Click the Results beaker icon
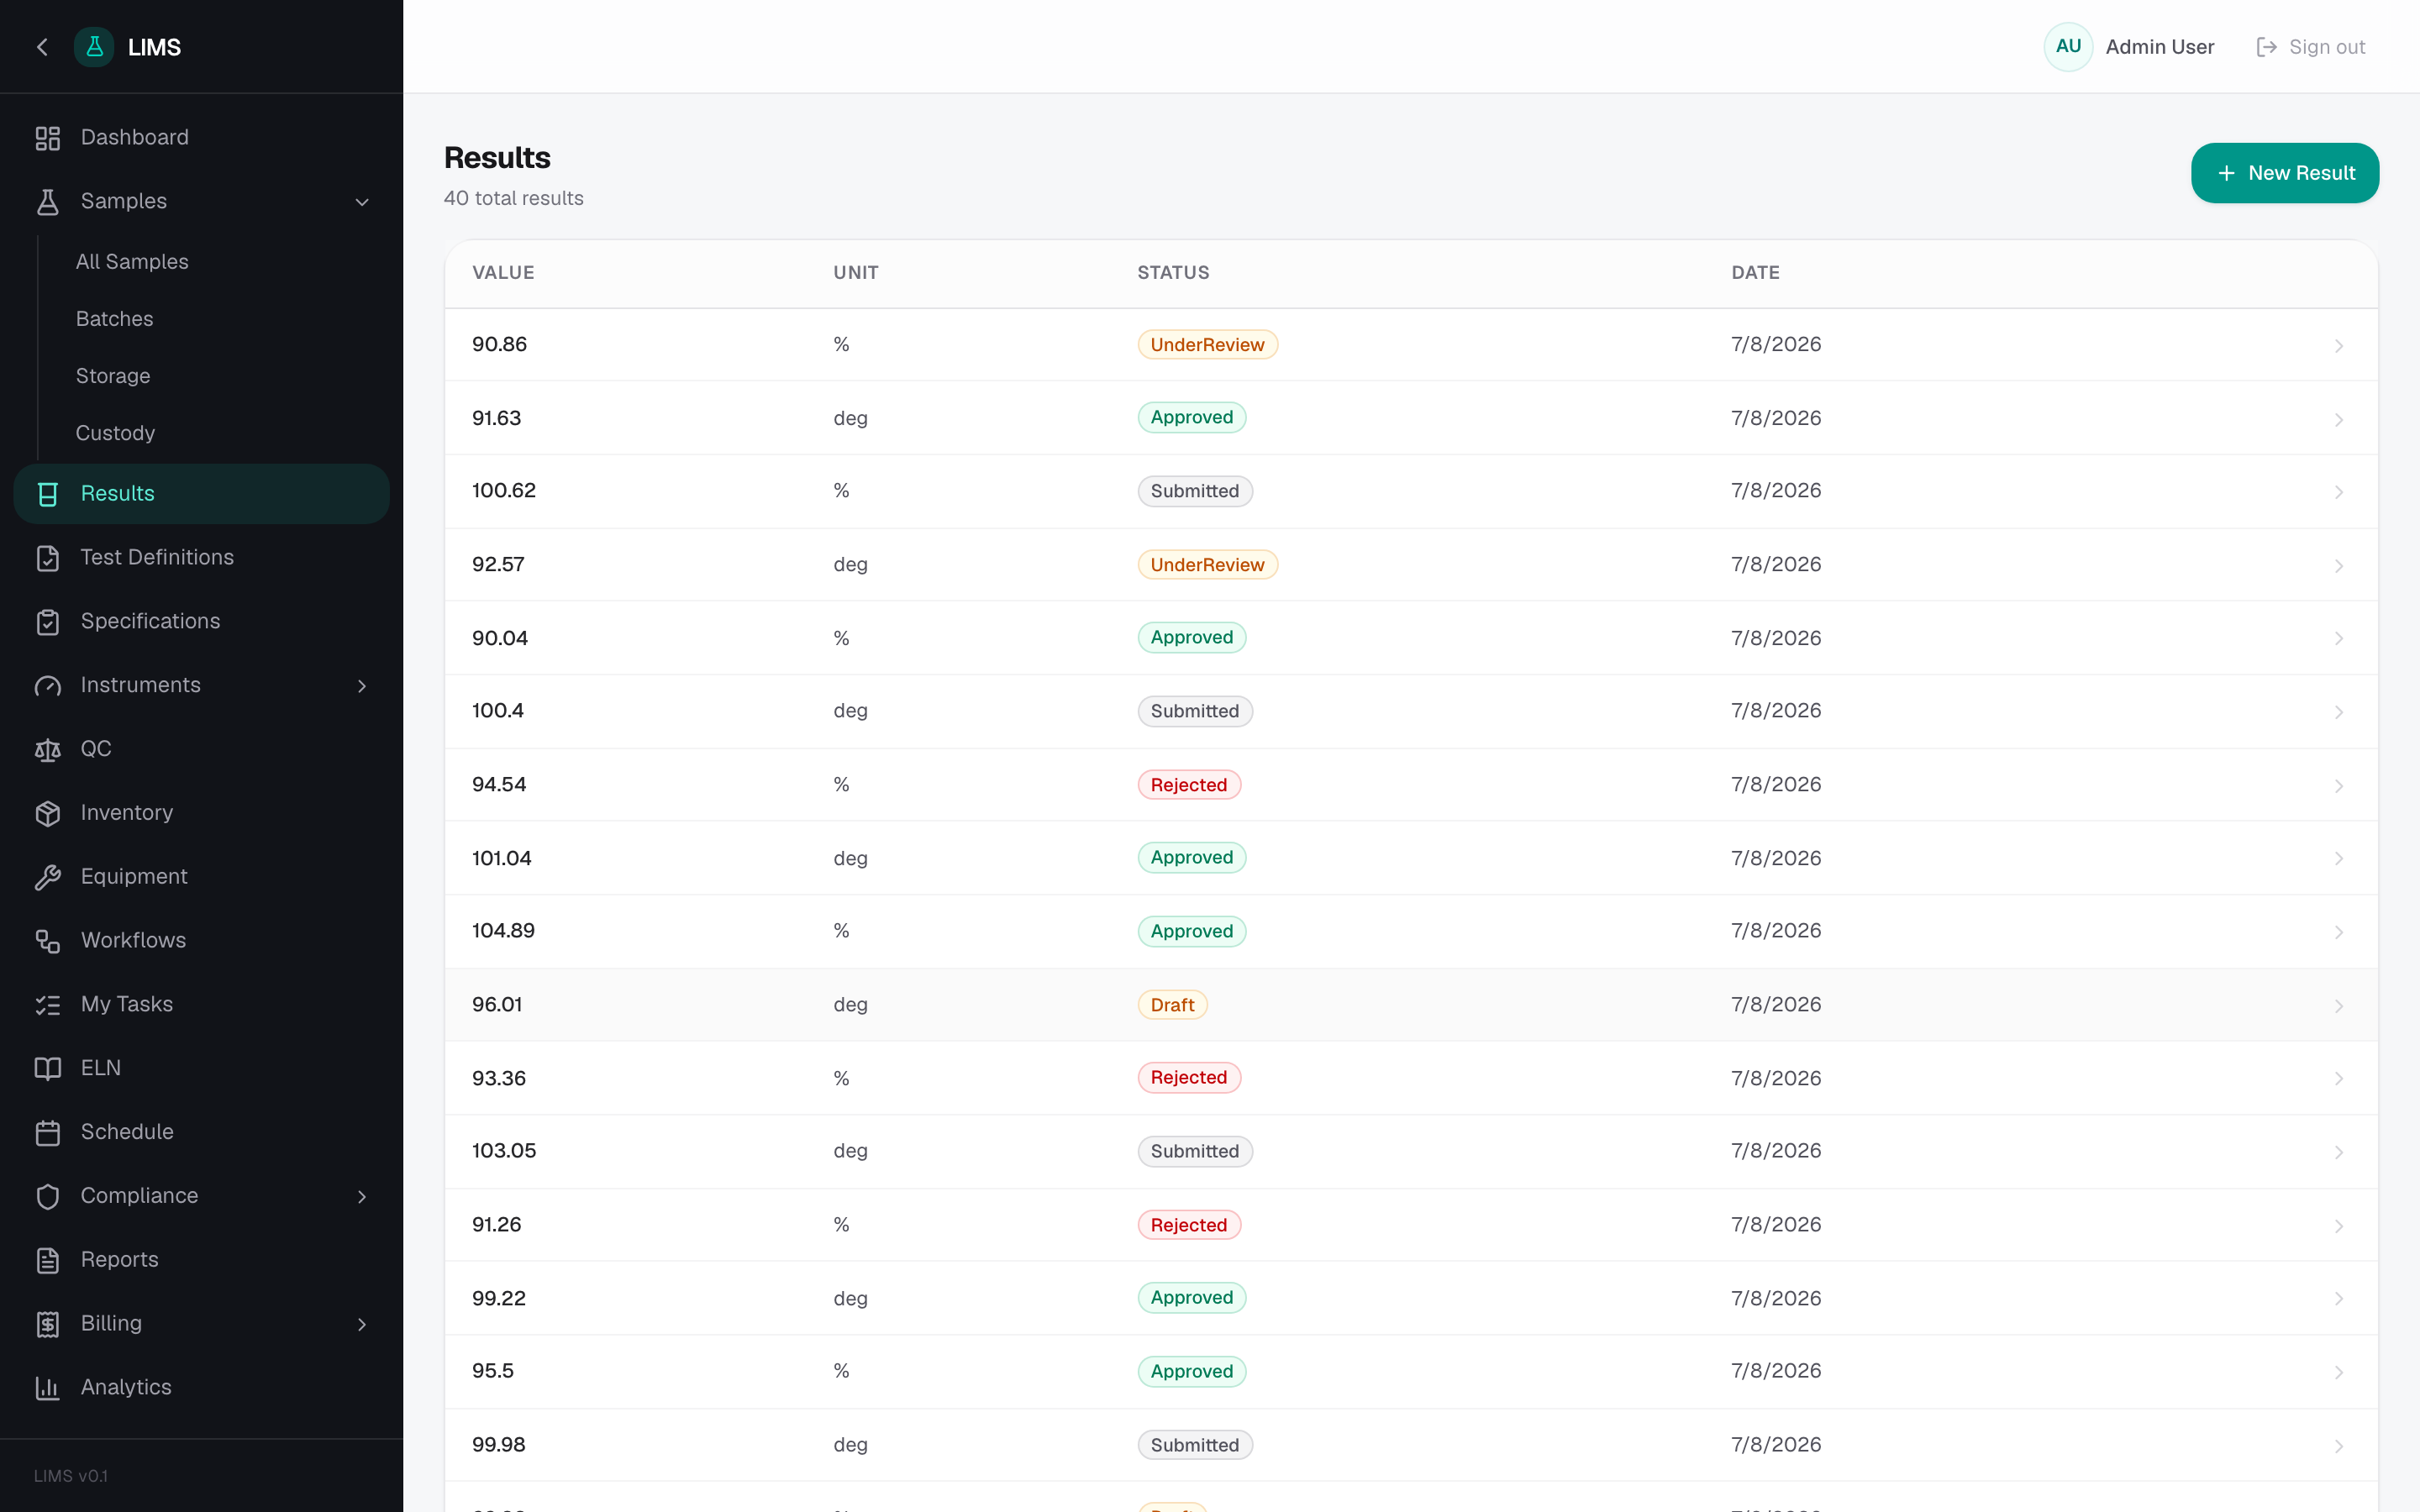This screenshot has height=1512, width=2420. tap(48, 494)
